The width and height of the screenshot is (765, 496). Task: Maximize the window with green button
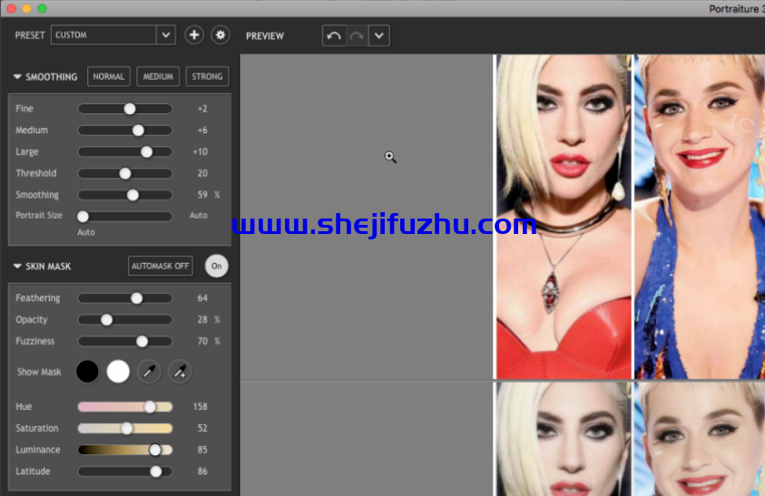43,8
